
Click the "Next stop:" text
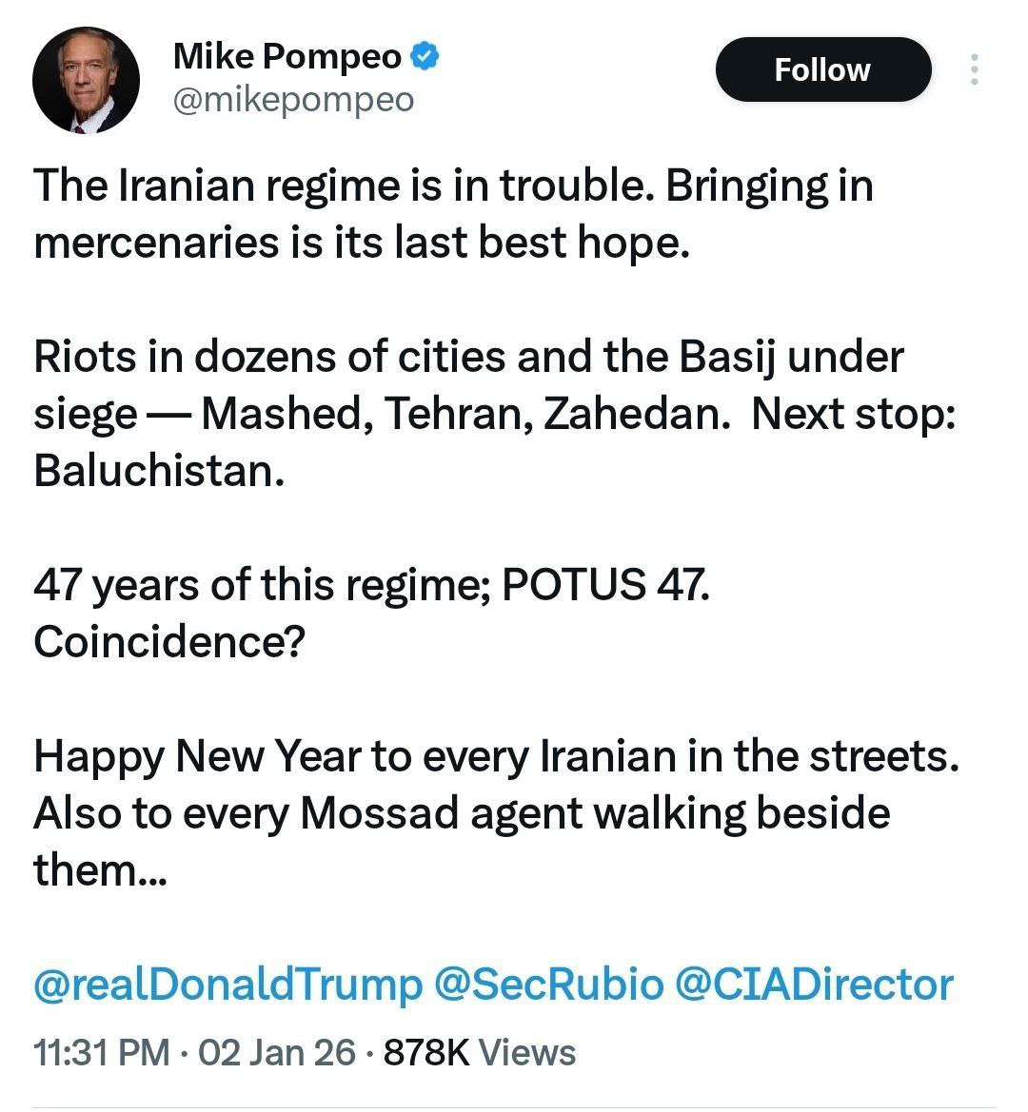(853, 414)
